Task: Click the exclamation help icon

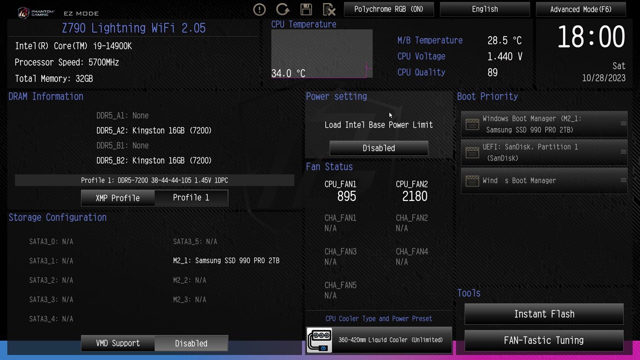Action: [259, 9]
